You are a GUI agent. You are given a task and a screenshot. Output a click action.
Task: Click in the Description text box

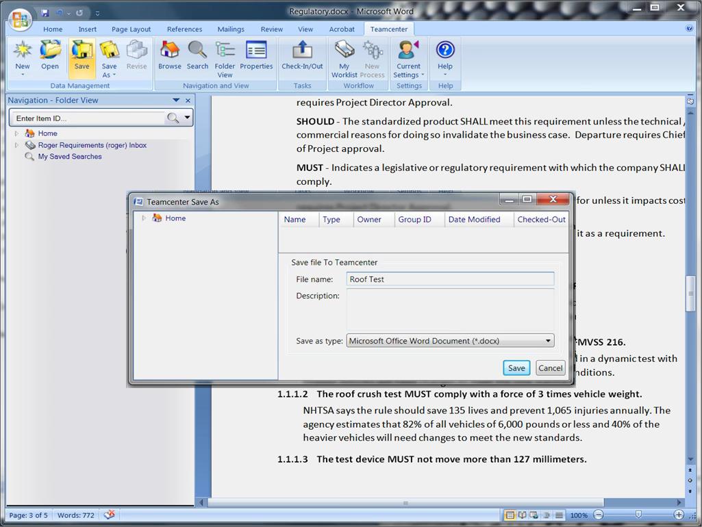coord(450,309)
